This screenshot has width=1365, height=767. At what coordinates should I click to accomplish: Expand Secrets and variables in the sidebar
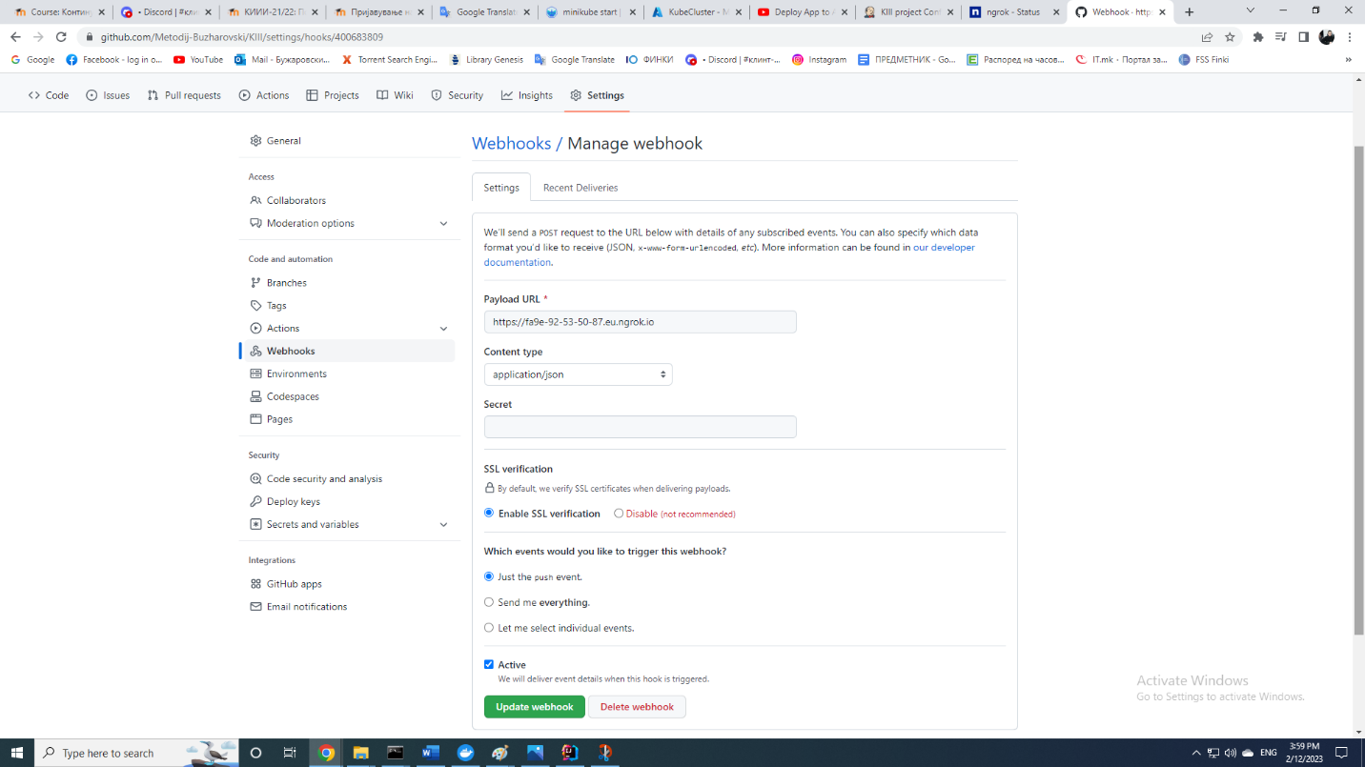(443, 524)
